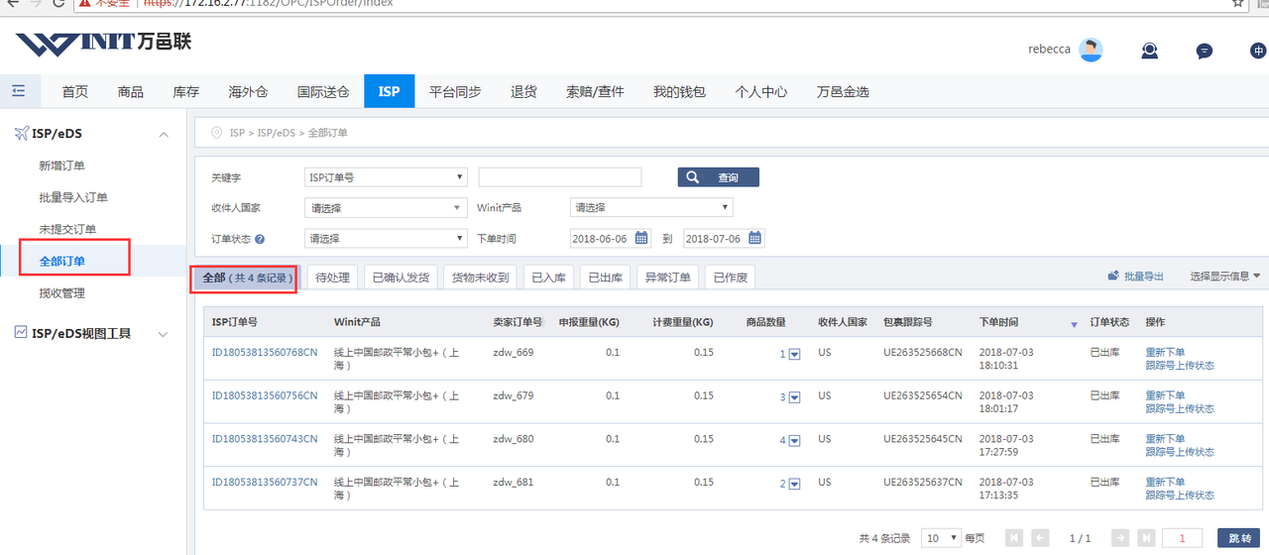This screenshot has height=555, width=1269.
Task: Expand item quantity for order zdw_679
Action: [794, 397]
